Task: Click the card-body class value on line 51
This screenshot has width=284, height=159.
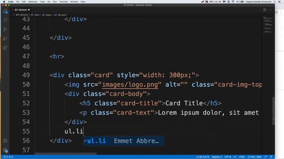Action: click(x=126, y=94)
